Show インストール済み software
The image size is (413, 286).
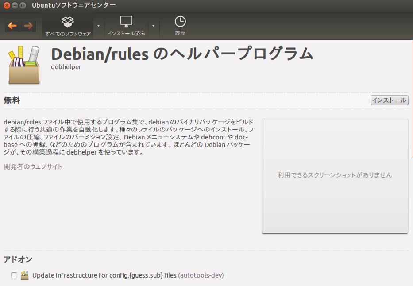pos(127,26)
